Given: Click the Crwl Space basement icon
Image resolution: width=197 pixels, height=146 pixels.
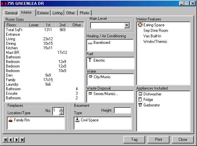Looking at the screenshot, I should [x=77, y=120].
